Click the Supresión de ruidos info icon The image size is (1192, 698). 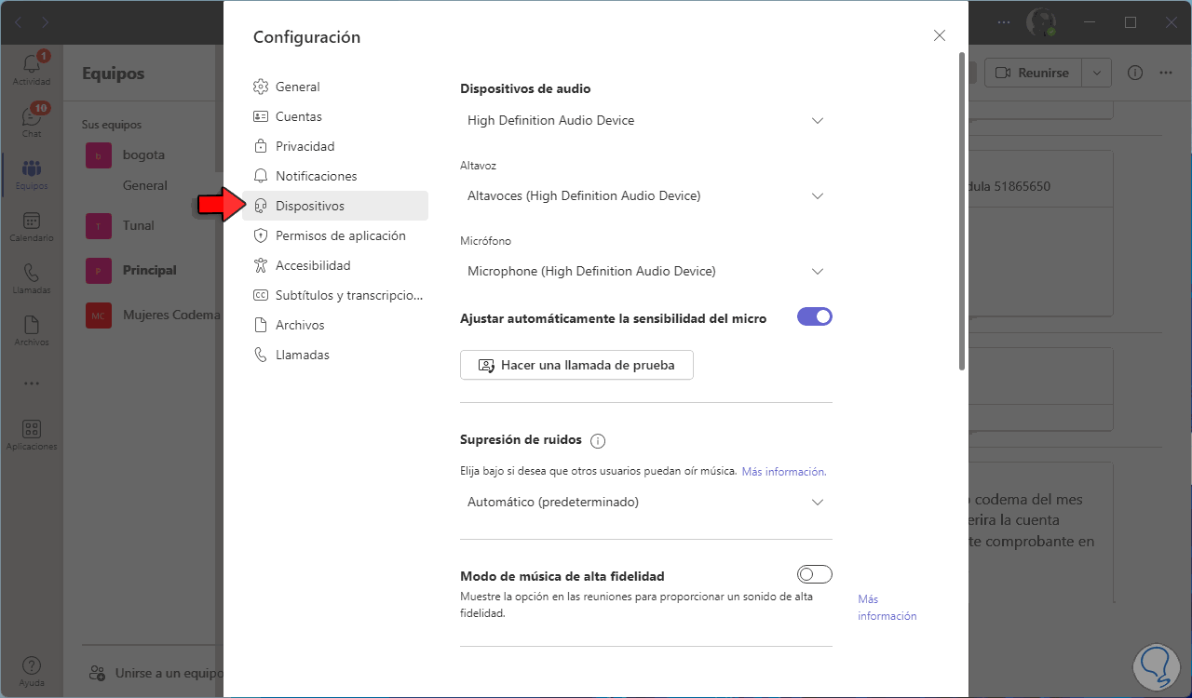(x=599, y=440)
